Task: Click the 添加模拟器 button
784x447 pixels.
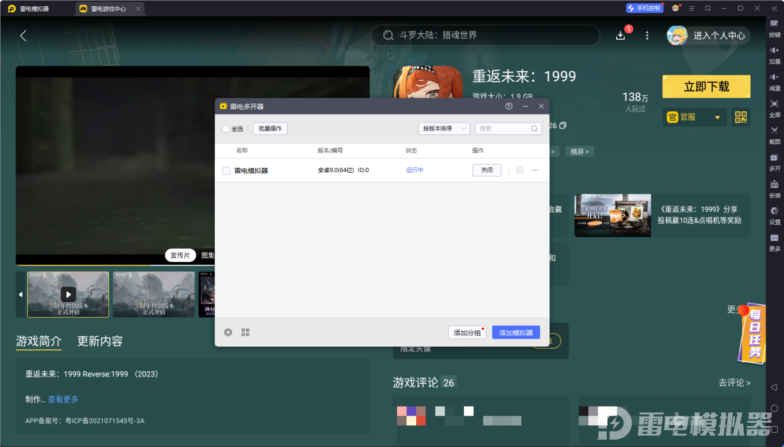Action: coord(516,332)
